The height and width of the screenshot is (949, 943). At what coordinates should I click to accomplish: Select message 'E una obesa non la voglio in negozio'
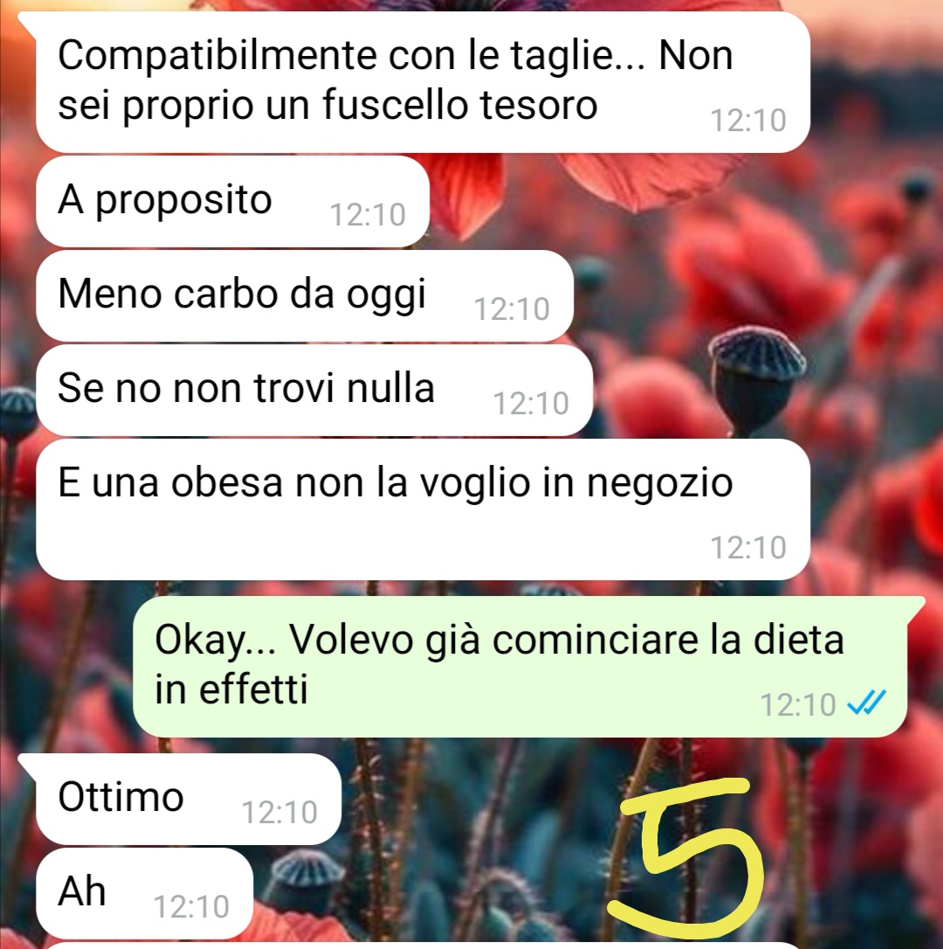(423, 509)
